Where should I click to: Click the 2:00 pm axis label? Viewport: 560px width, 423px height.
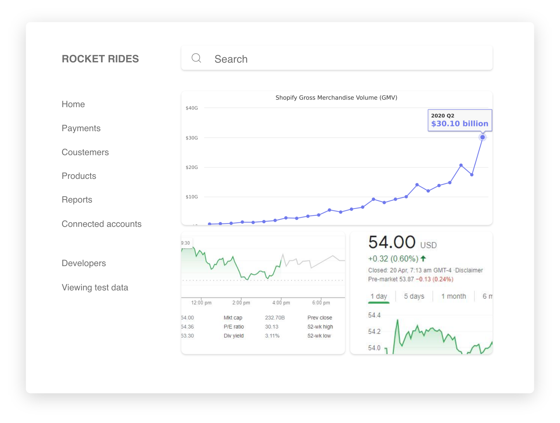(241, 303)
